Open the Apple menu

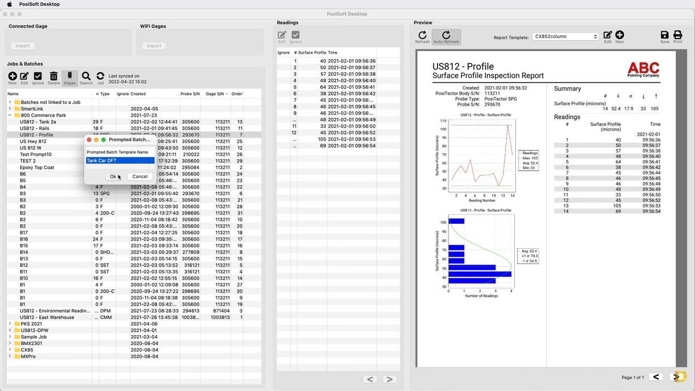[9, 4]
